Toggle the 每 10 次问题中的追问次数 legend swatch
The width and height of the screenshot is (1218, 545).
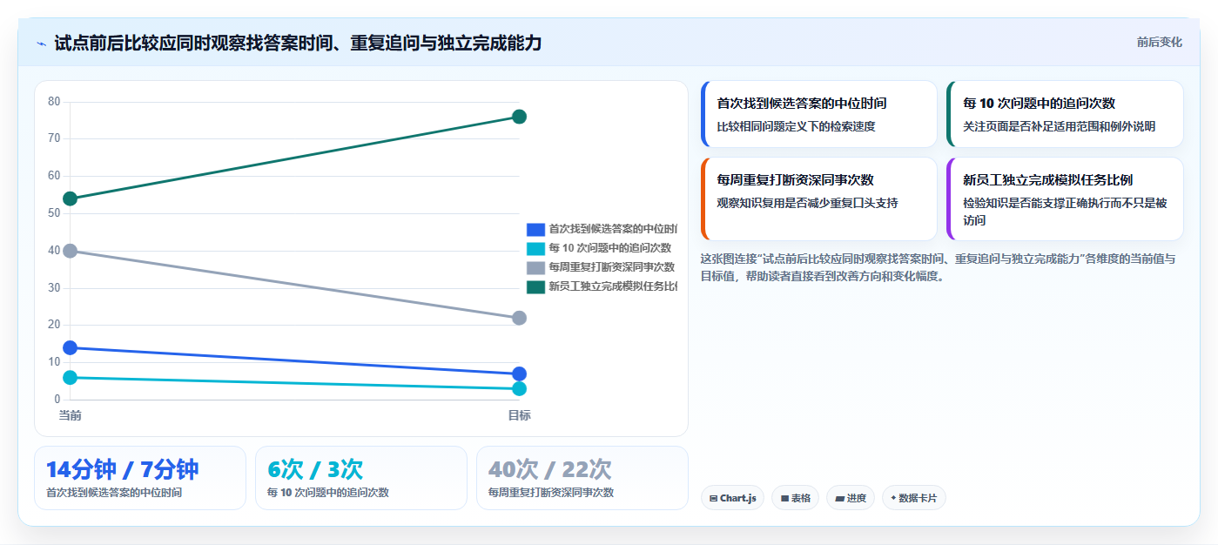click(535, 248)
